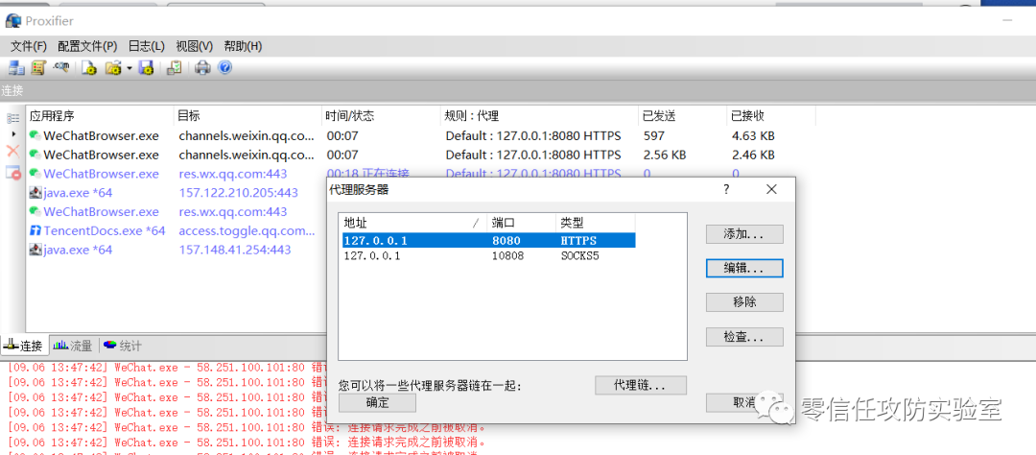
Task: Open Name Resolution settings (.com icon)
Action: click(x=62, y=67)
